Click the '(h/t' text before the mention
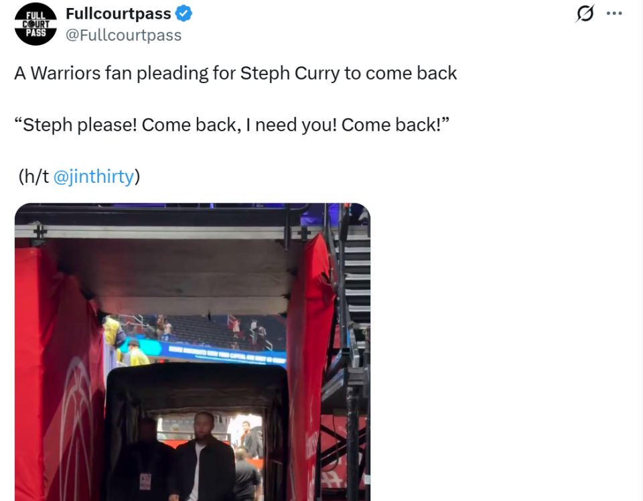643x501 pixels. 33,176
